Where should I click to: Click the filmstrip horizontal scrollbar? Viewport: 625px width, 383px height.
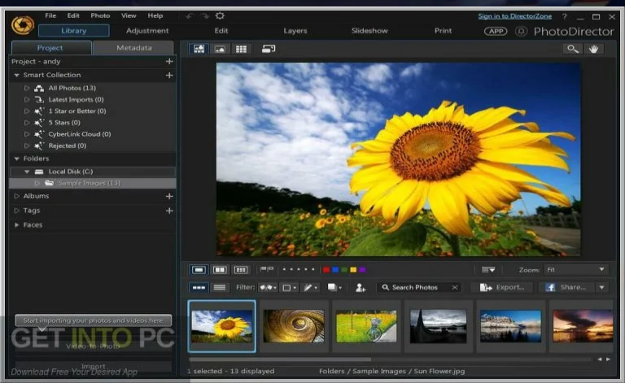(280, 359)
